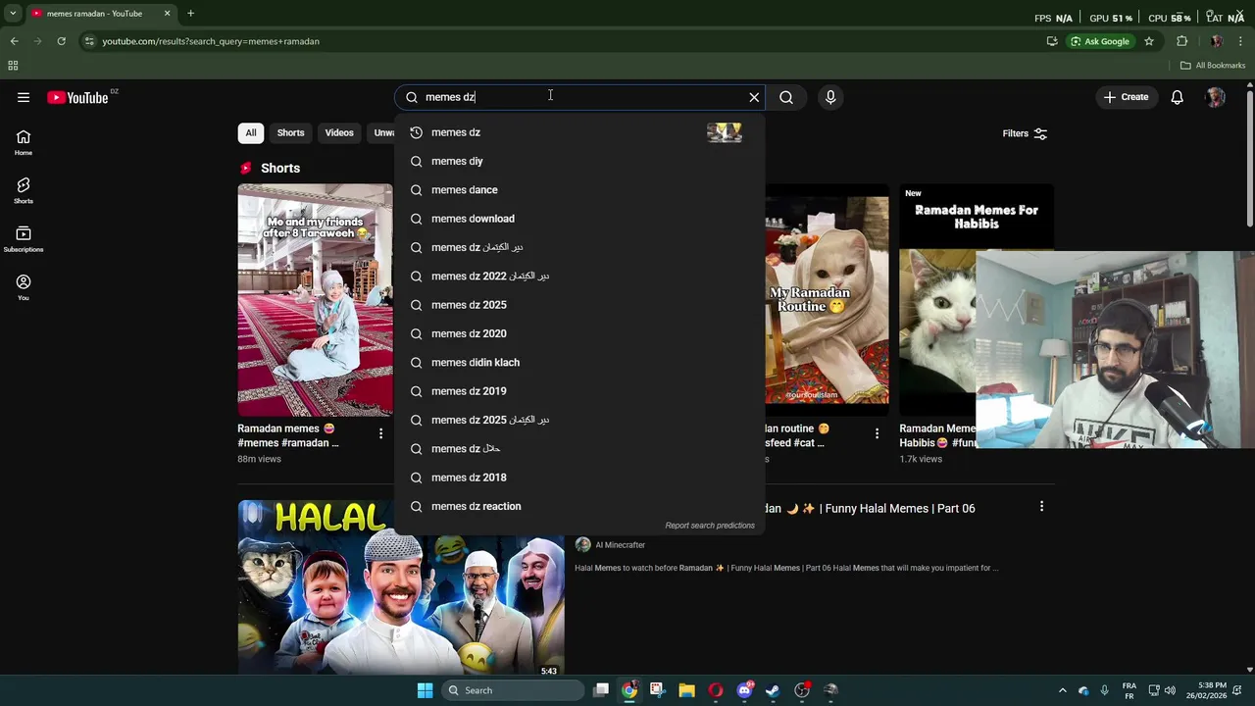1255x706 pixels.
Task: Open the Windows Start menu
Action: (x=425, y=690)
